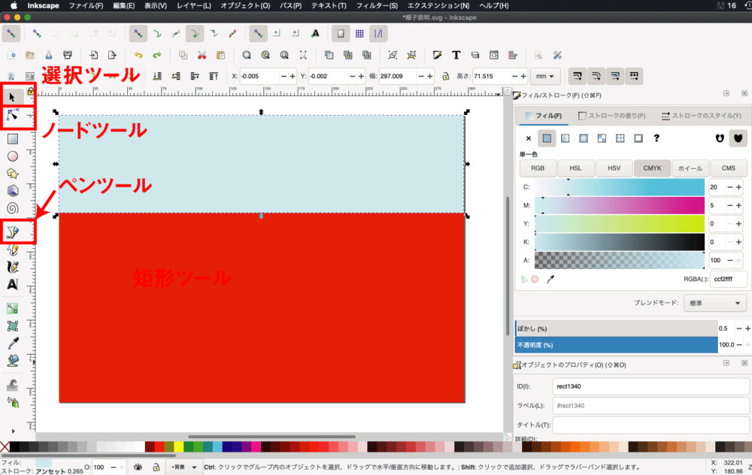Click the HSL color mode button
This screenshot has height=475, width=752.
pos(575,168)
